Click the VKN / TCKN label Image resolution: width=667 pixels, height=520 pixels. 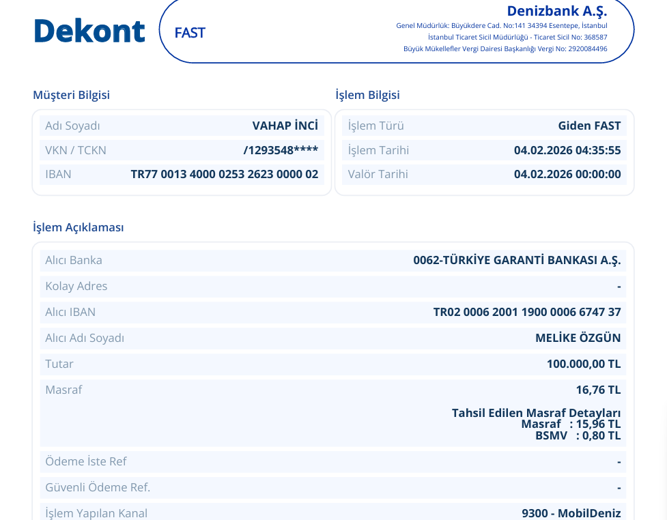pyautogui.click(x=76, y=150)
